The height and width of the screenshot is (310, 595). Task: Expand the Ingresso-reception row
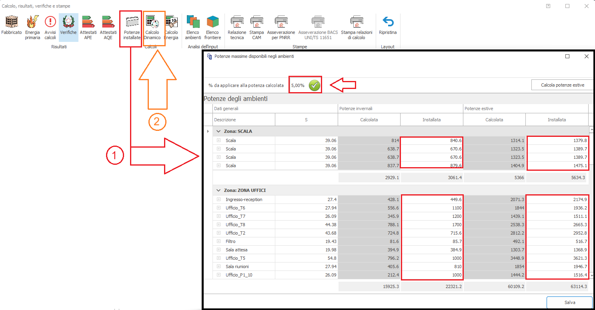pyautogui.click(x=218, y=199)
